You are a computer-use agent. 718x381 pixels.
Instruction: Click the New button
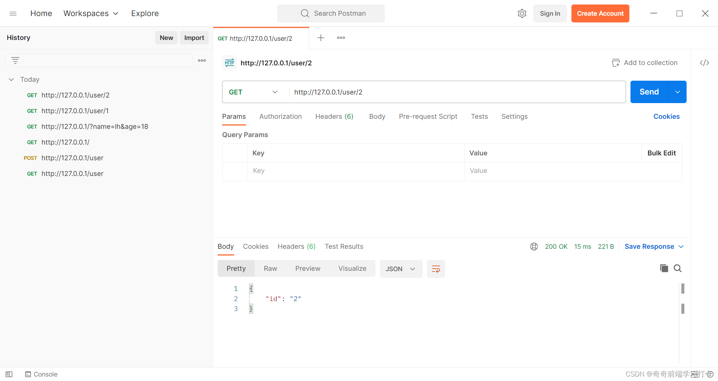tap(166, 38)
